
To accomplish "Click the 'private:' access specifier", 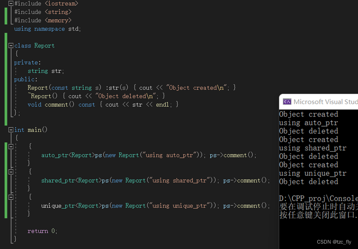I will 27,62.
